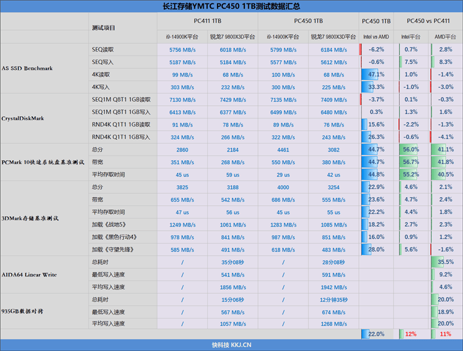Click the "PC411 1TB" column header

click(207, 21)
